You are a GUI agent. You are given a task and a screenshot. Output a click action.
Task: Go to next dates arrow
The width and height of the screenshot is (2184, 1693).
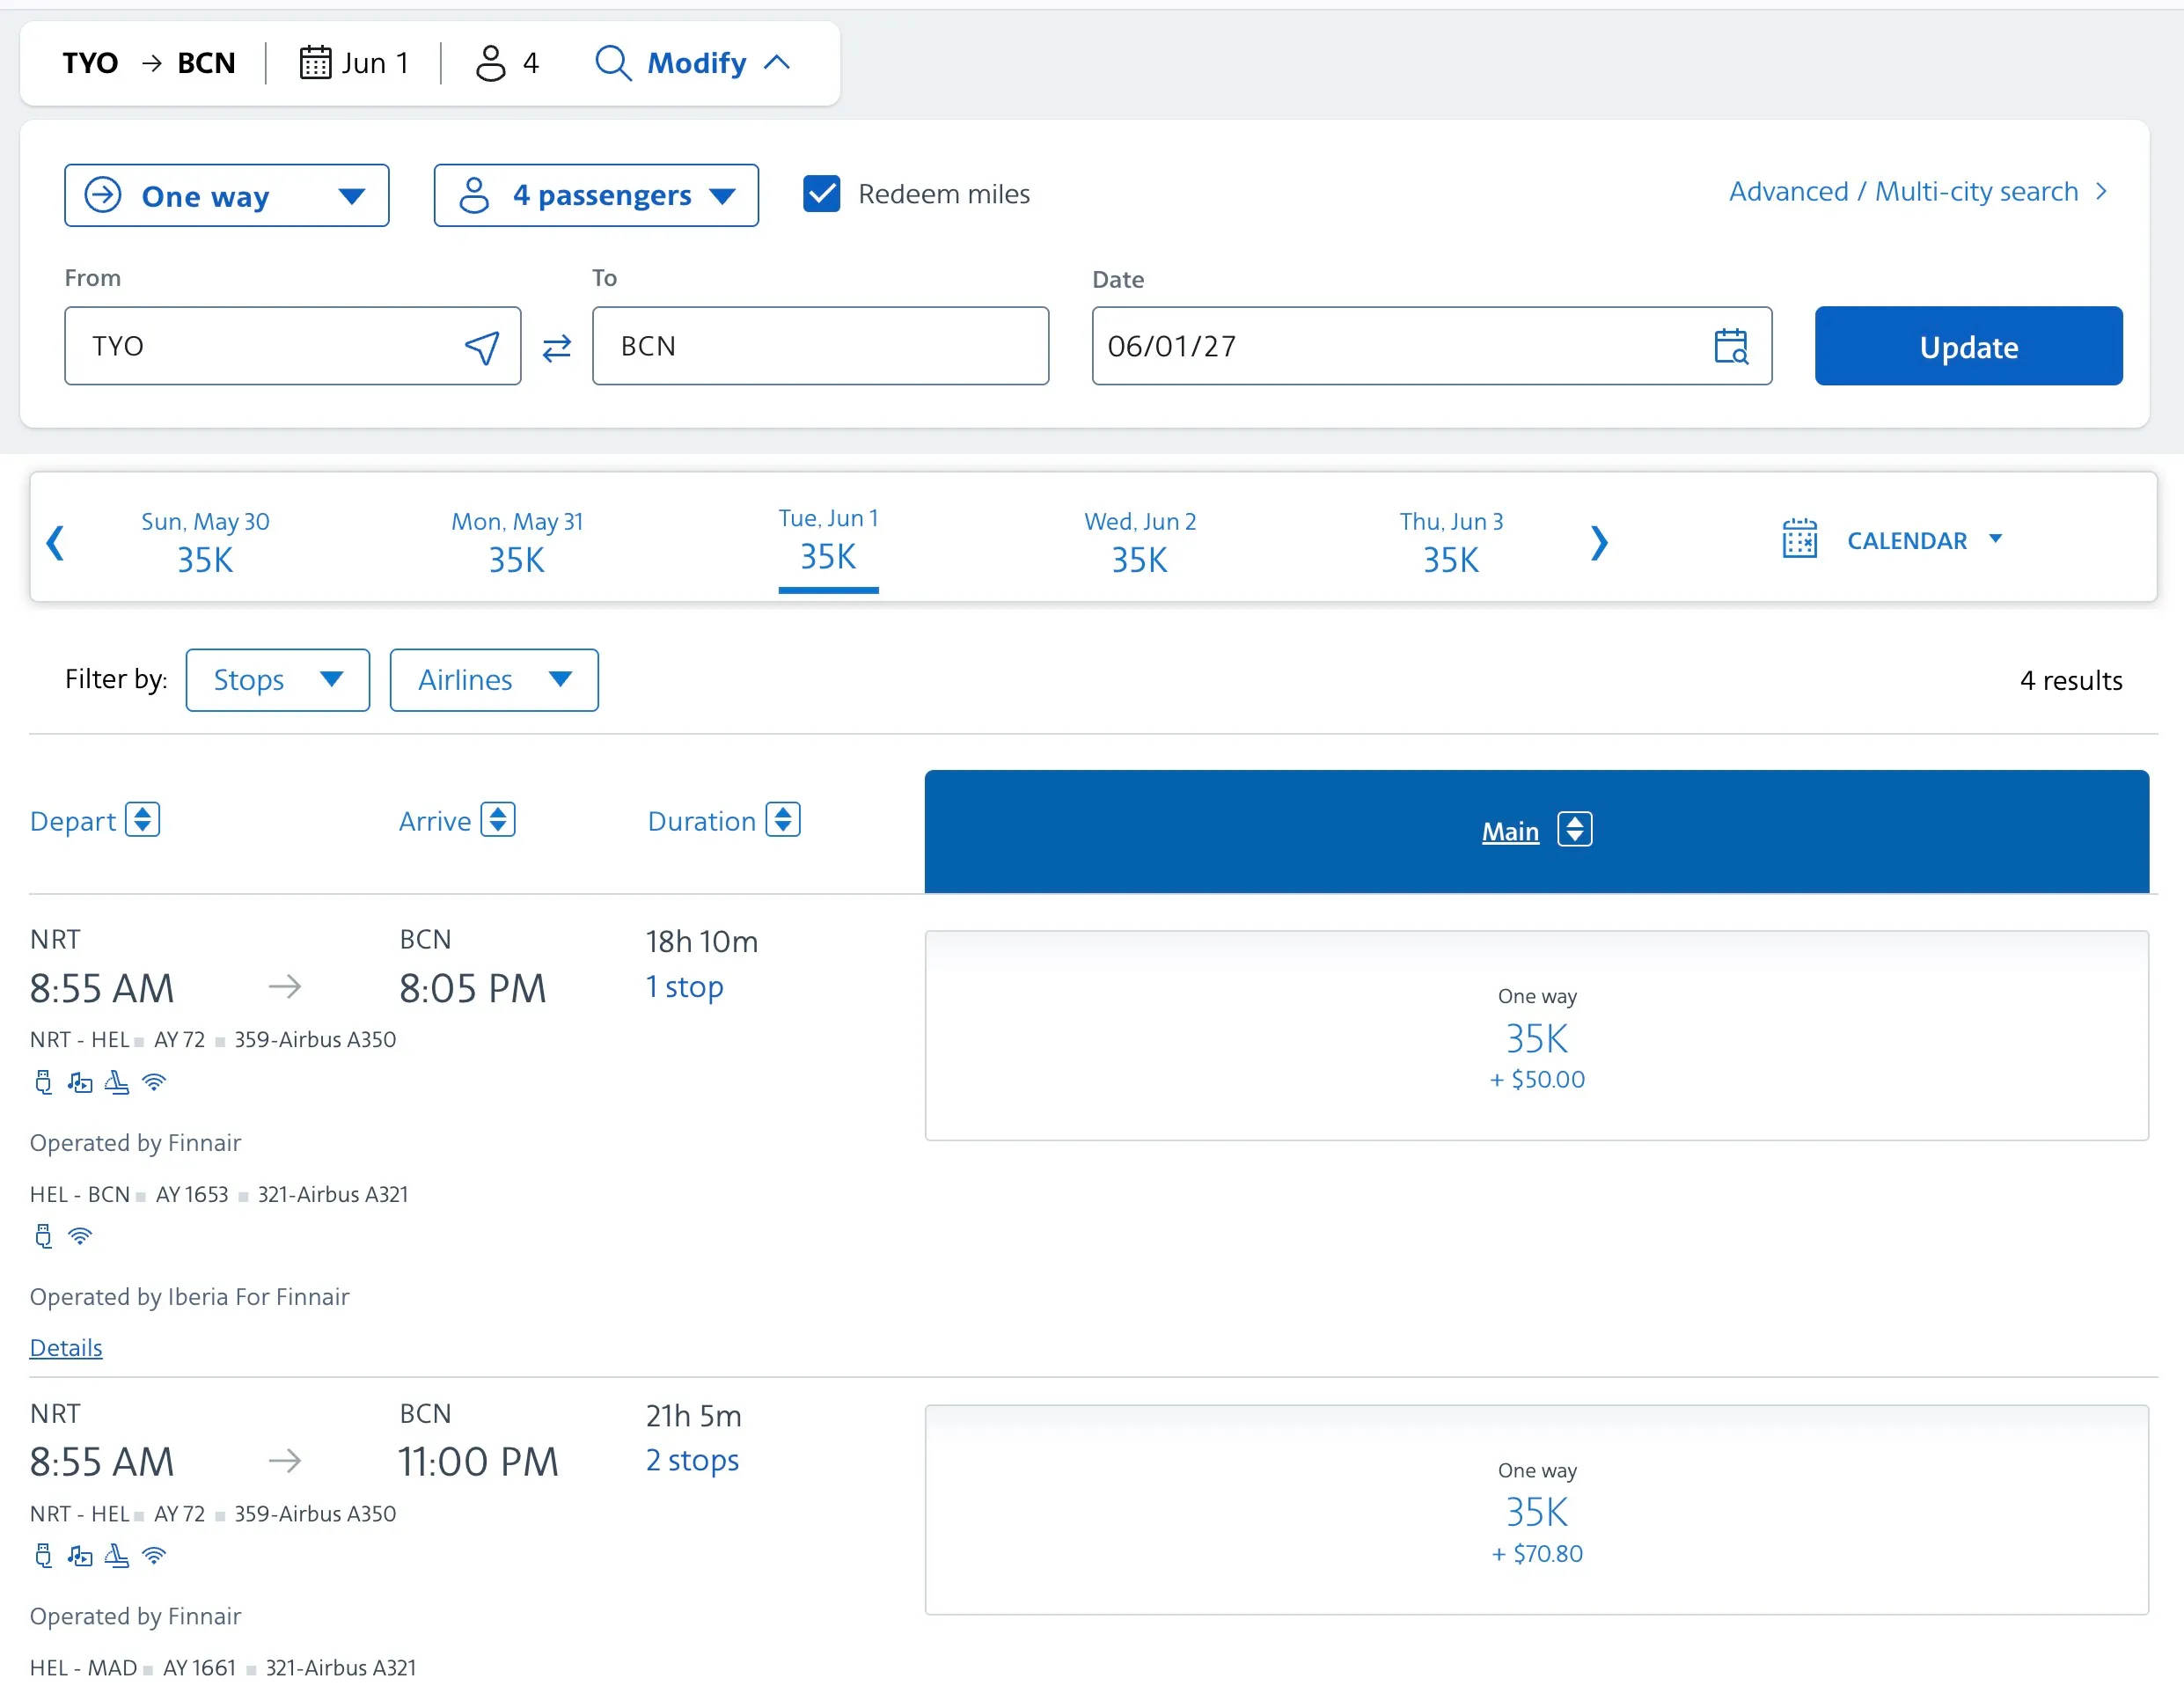pyautogui.click(x=1599, y=542)
